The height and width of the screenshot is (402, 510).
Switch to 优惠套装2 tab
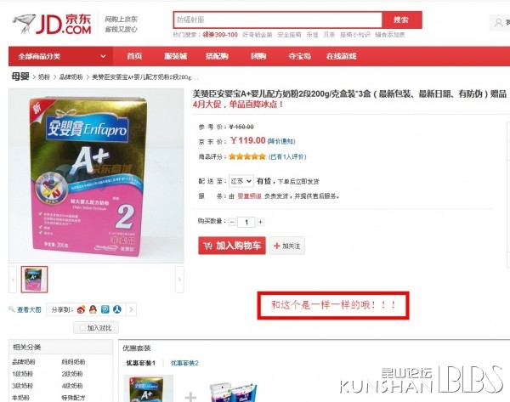click(184, 363)
